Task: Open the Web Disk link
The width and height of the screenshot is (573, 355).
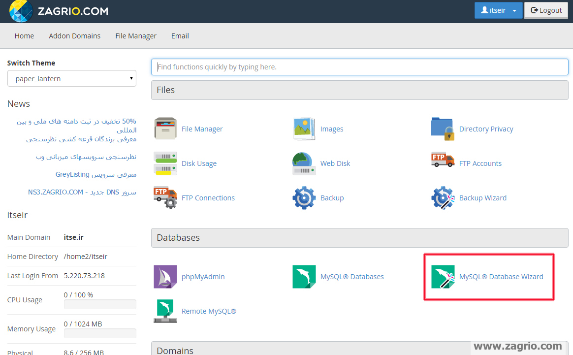Action: (x=335, y=163)
